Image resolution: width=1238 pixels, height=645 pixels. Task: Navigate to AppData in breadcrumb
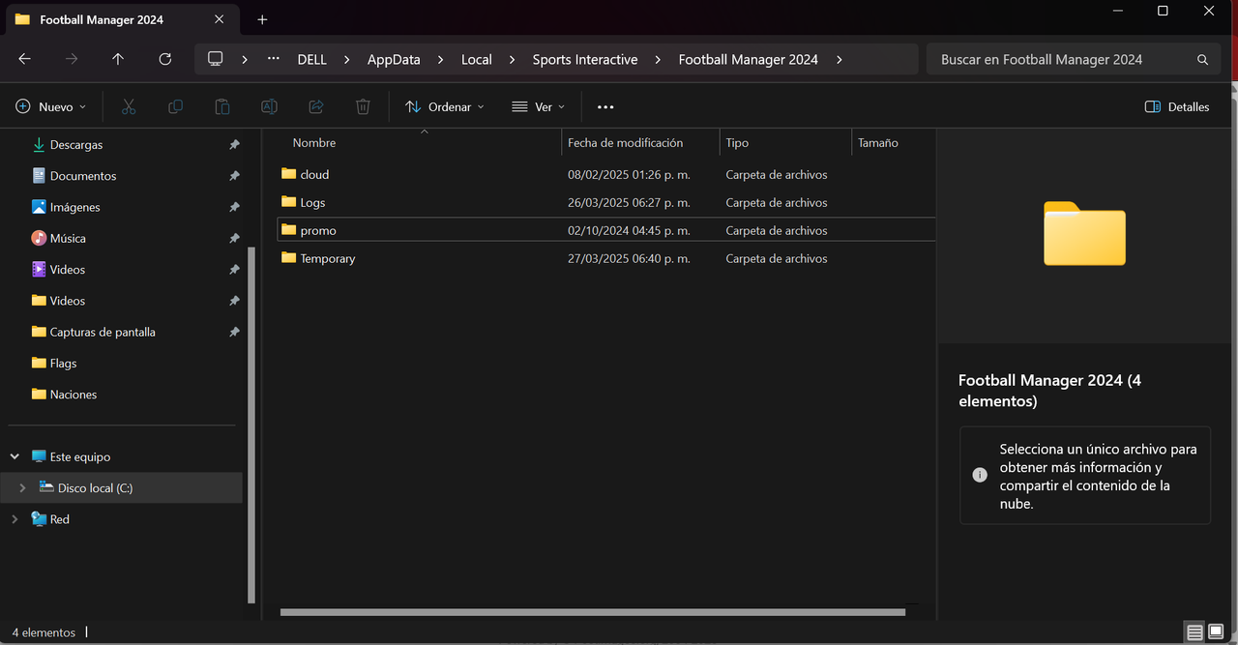(394, 60)
